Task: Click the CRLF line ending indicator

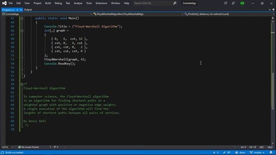Action: (x=270, y=147)
